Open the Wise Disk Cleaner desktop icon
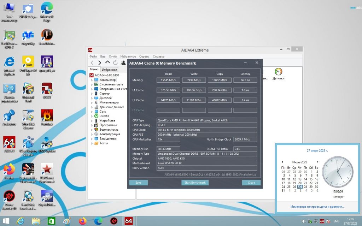Image resolution: width=362 pixels, height=226 pixels. coord(28,119)
